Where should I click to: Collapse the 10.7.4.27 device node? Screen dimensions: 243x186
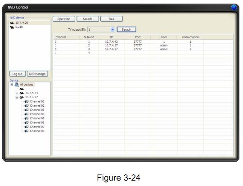17,97
